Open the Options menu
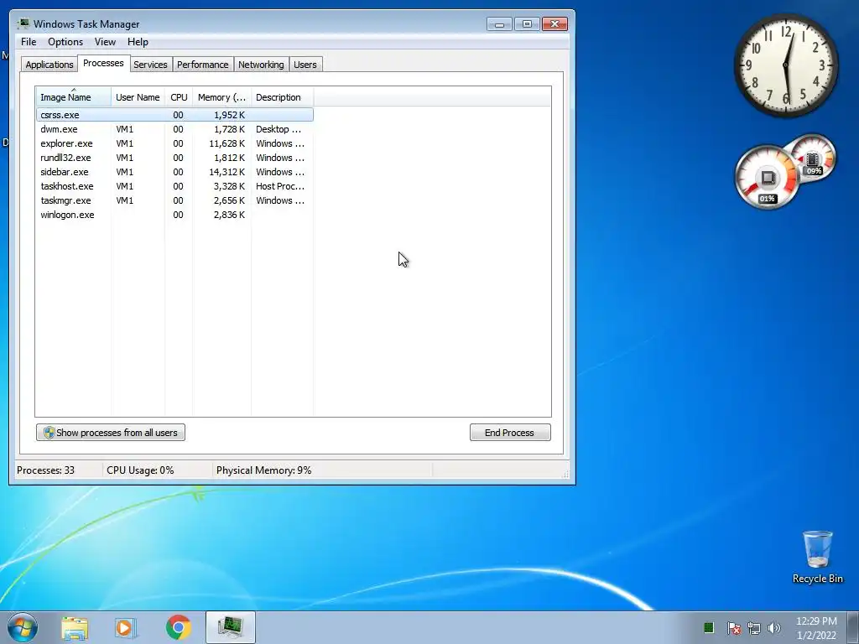859x644 pixels. click(x=65, y=42)
